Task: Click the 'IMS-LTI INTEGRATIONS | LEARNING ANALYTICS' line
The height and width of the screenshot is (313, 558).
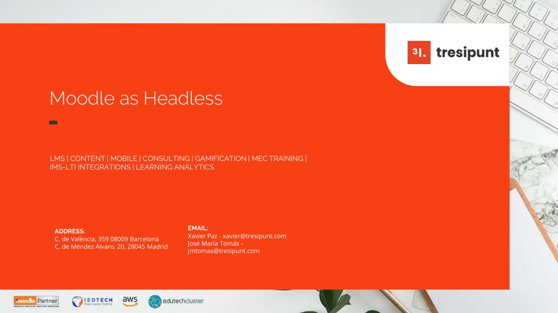Action: (132, 167)
